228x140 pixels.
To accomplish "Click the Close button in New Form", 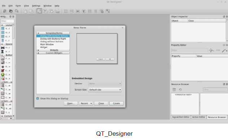I will 101,103.
